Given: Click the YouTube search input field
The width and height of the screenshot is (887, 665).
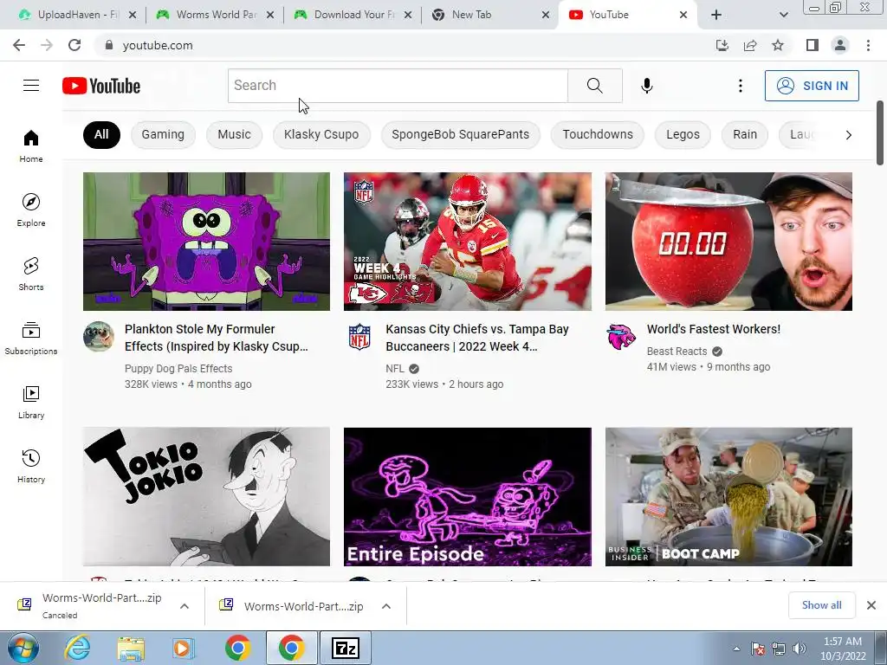Looking at the screenshot, I should (x=398, y=86).
